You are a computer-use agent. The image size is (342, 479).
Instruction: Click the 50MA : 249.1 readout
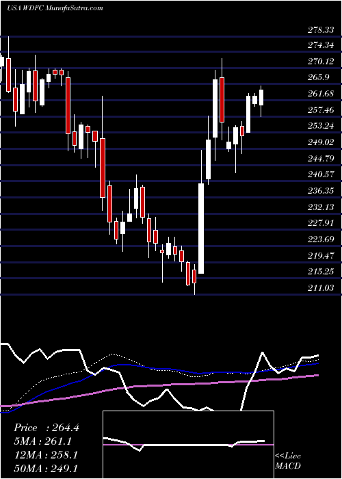pyautogui.click(x=46, y=469)
